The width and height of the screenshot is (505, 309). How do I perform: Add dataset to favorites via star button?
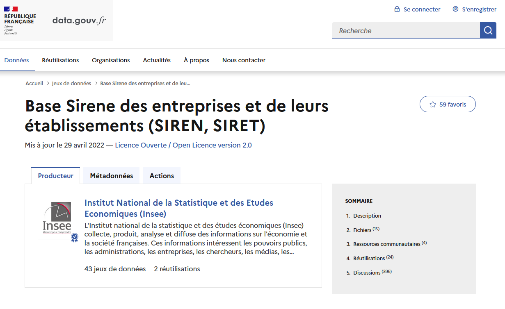click(448, 105)
